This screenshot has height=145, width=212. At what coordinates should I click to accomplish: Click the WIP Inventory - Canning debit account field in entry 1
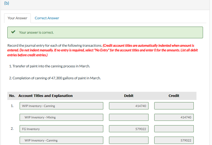(x=61, y=106)
